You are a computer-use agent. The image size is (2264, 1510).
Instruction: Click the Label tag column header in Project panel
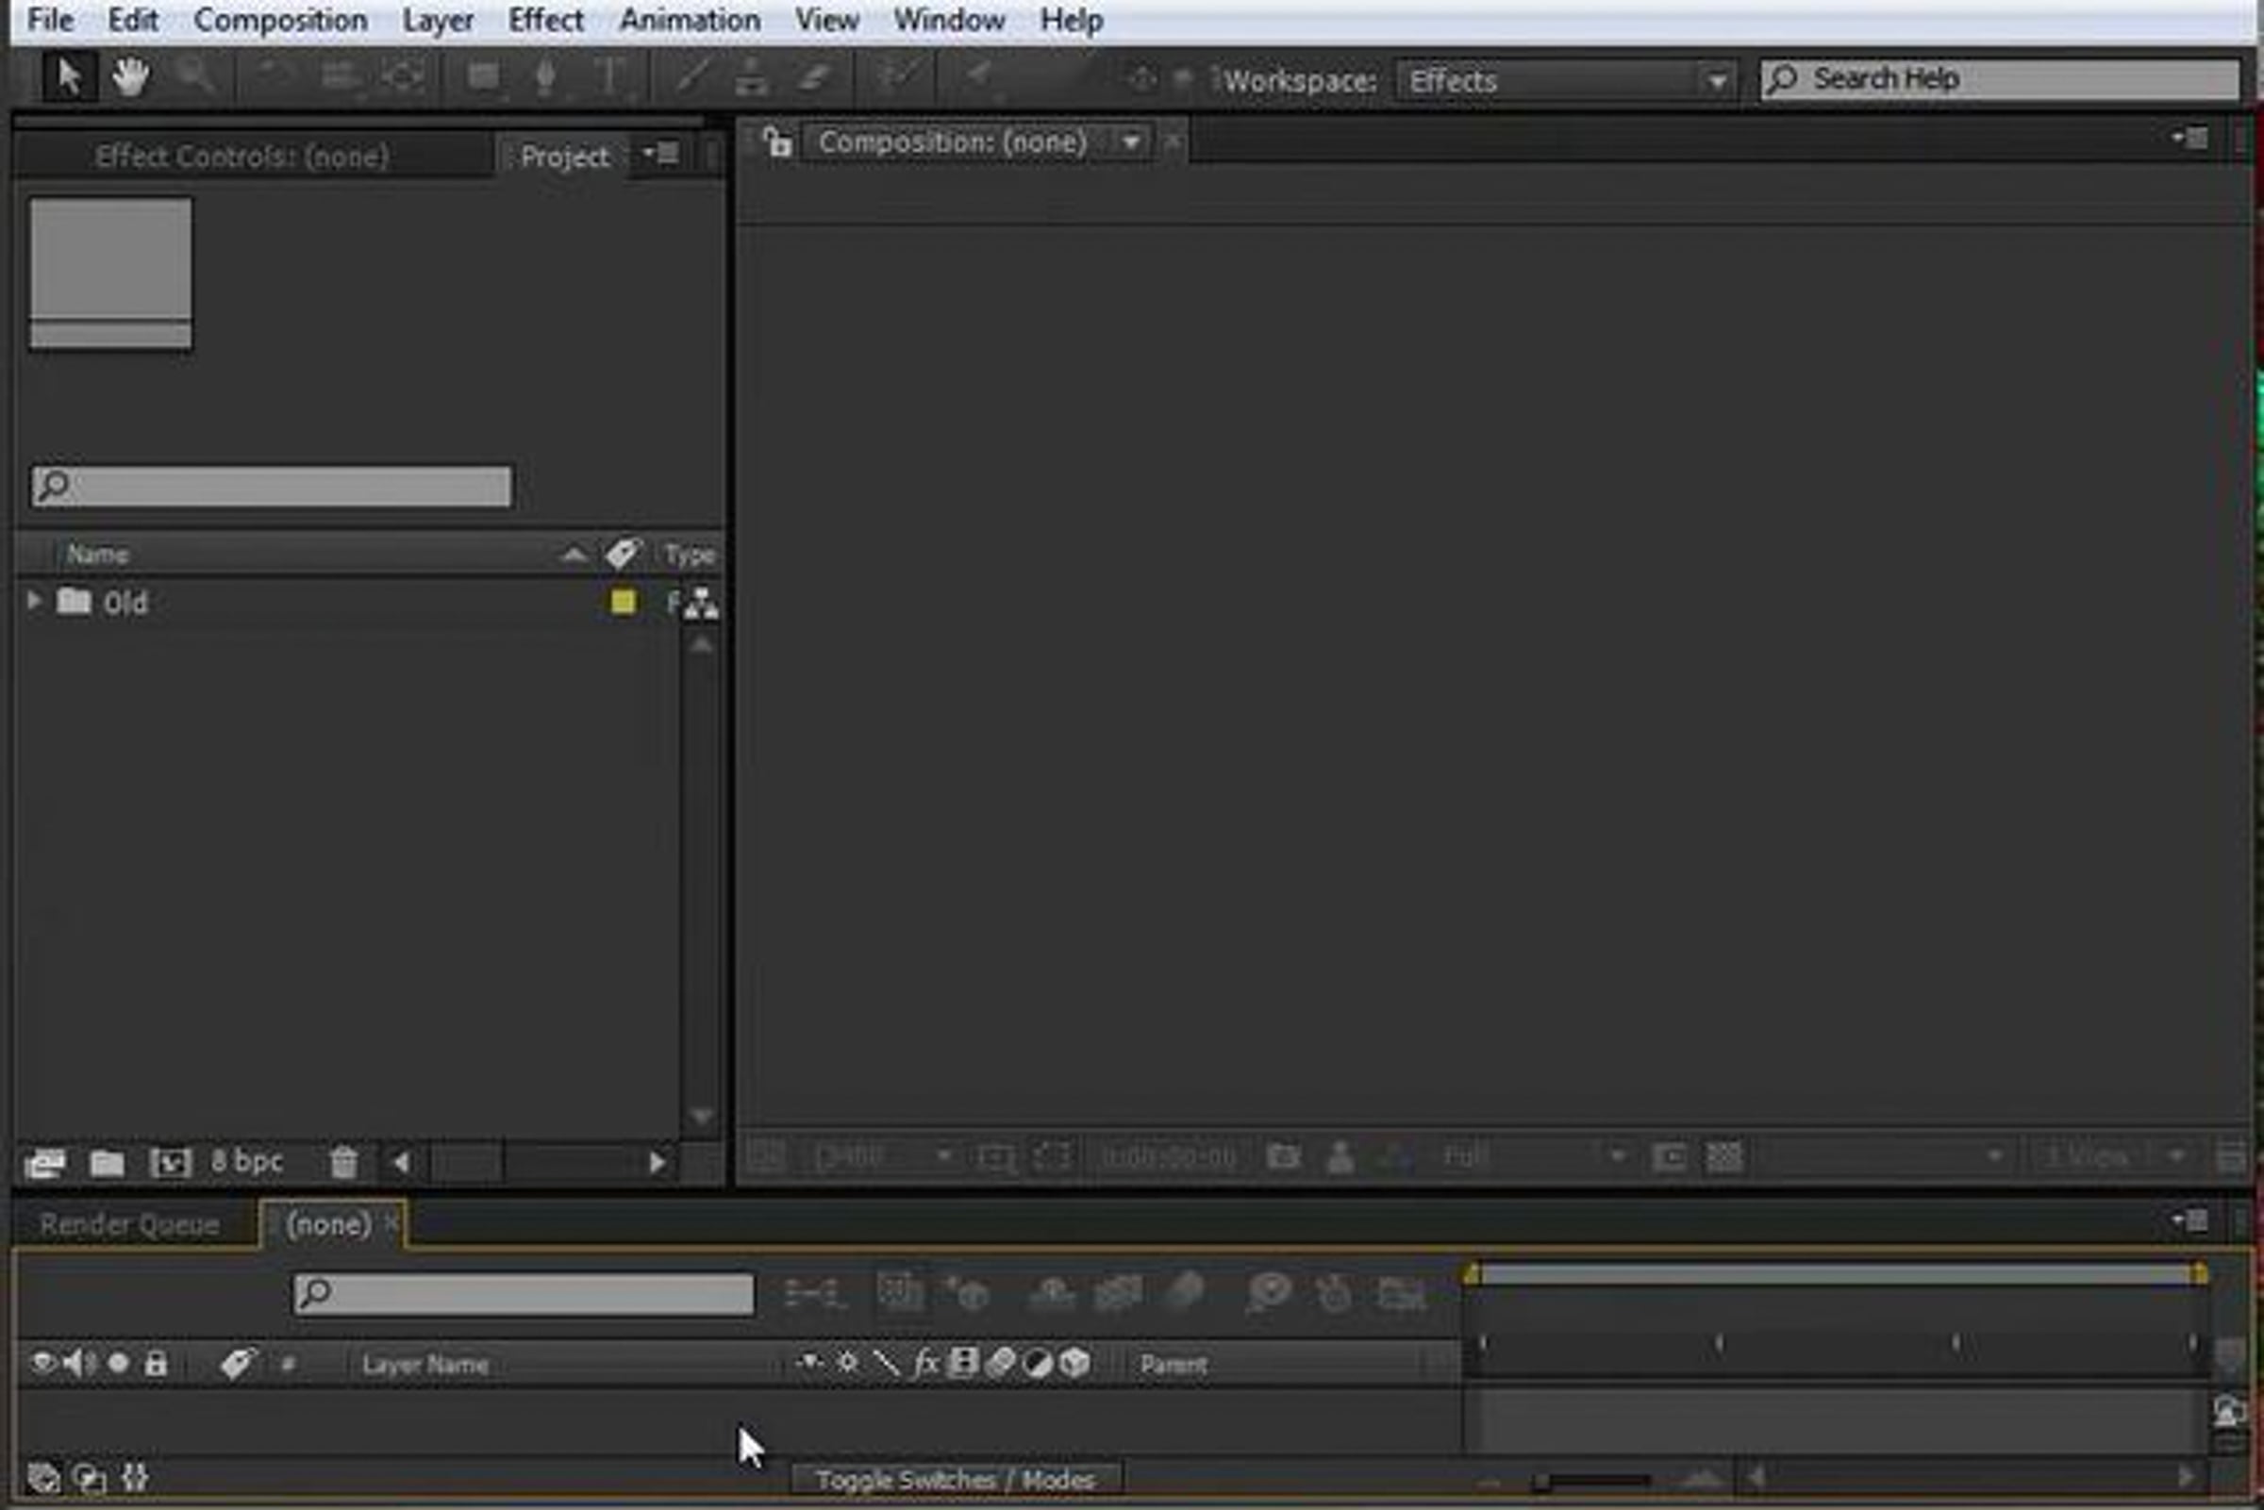coord(622,554)
